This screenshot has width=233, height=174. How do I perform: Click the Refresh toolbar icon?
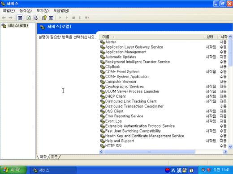click(x=28, y=18)
